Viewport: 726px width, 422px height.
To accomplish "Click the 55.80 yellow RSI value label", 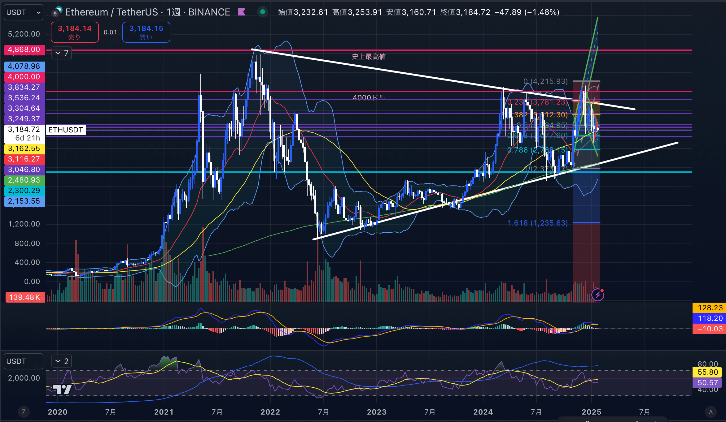I will click(x=707, y=372).
